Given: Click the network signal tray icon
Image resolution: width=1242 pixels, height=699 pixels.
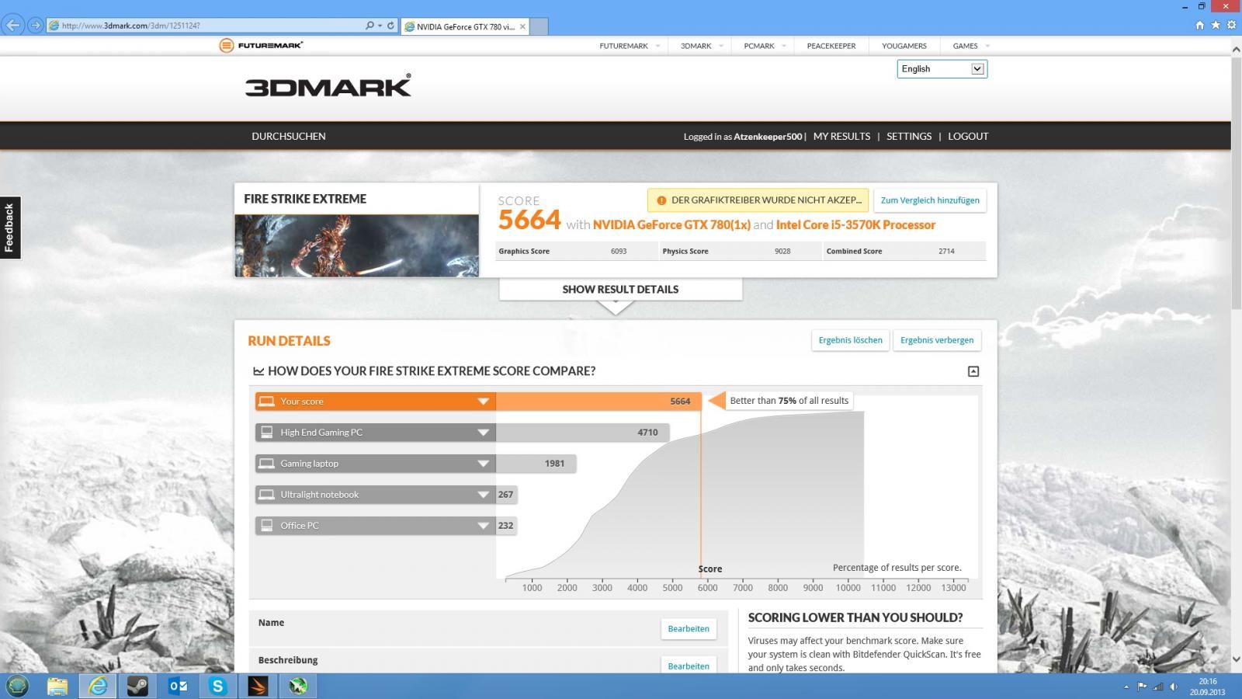Looking at the screenshot, I should (x=1158, y=687).
